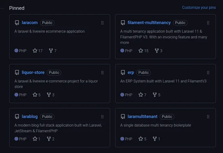This screenshot has width=223, height=153.
Task: Open the filament-multitenancy repository
Action: coord(149,23)
